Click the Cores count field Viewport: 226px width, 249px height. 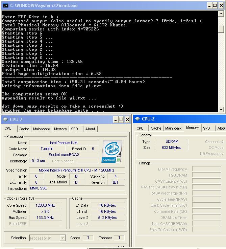[x=88, y=238]
